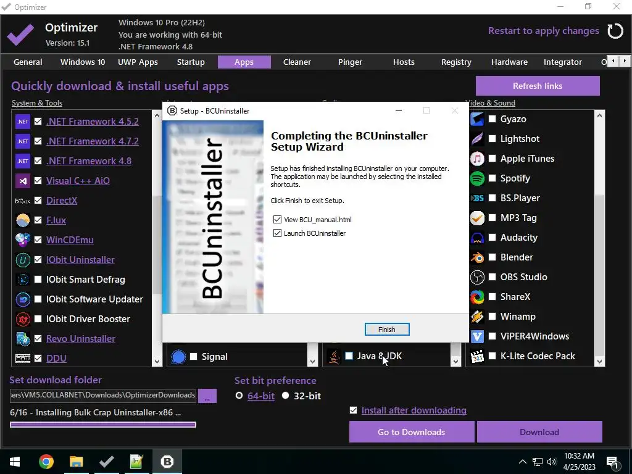The width and height of the screenshot is (632, 474).
Task: Click the installation progress bar
Action: pyautogui.click(x=103, y=425)
